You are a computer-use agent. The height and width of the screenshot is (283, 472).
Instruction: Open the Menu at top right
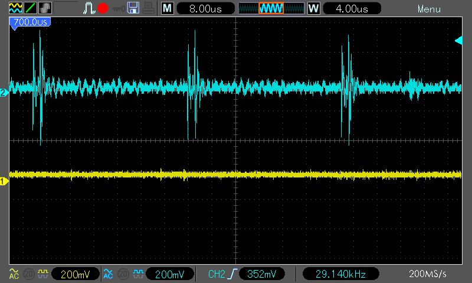pyautogui.click(x=429, y=9)
